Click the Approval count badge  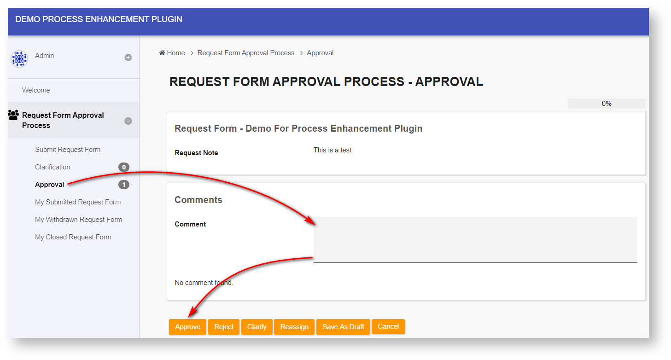tap(123, 185)
